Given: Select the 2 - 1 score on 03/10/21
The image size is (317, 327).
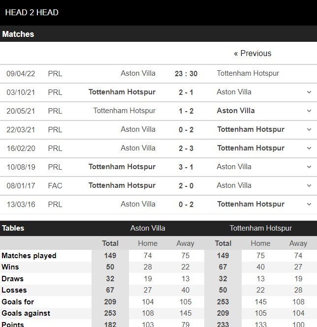Looking at the screenshot, I should pyautogui.click(x=186, y=92).
